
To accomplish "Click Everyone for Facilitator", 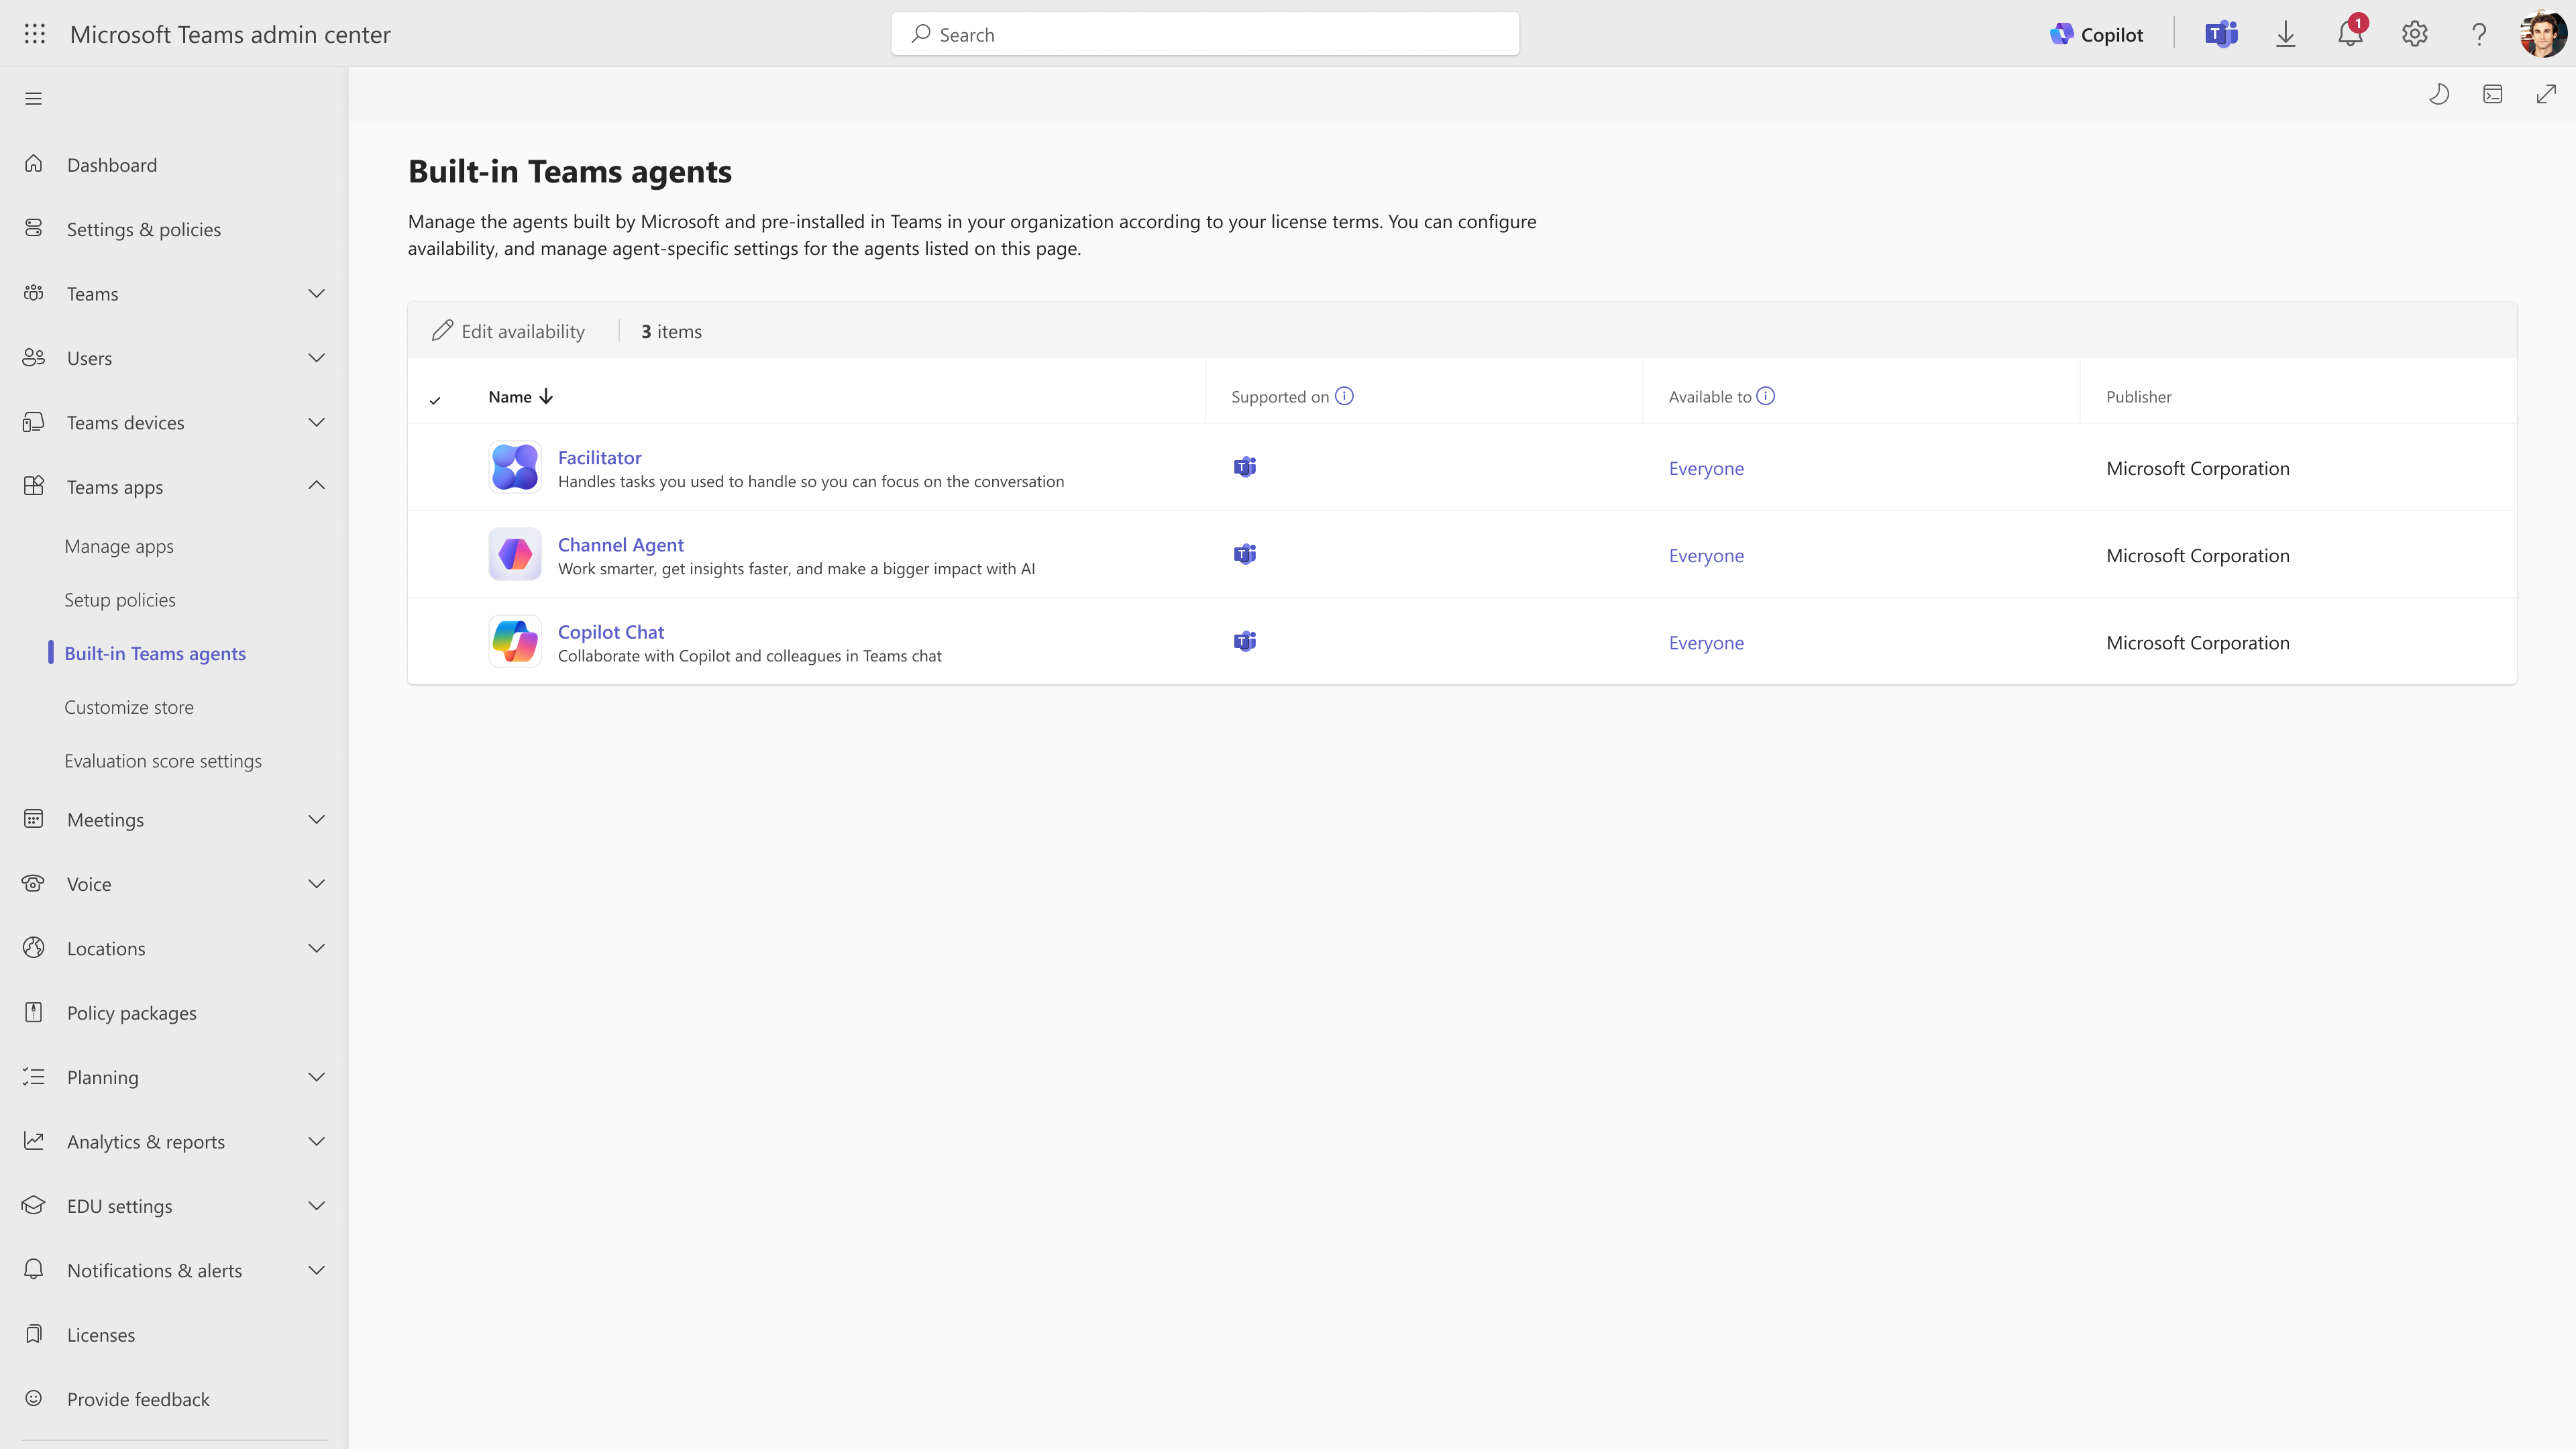I will tap(1706, 468).
